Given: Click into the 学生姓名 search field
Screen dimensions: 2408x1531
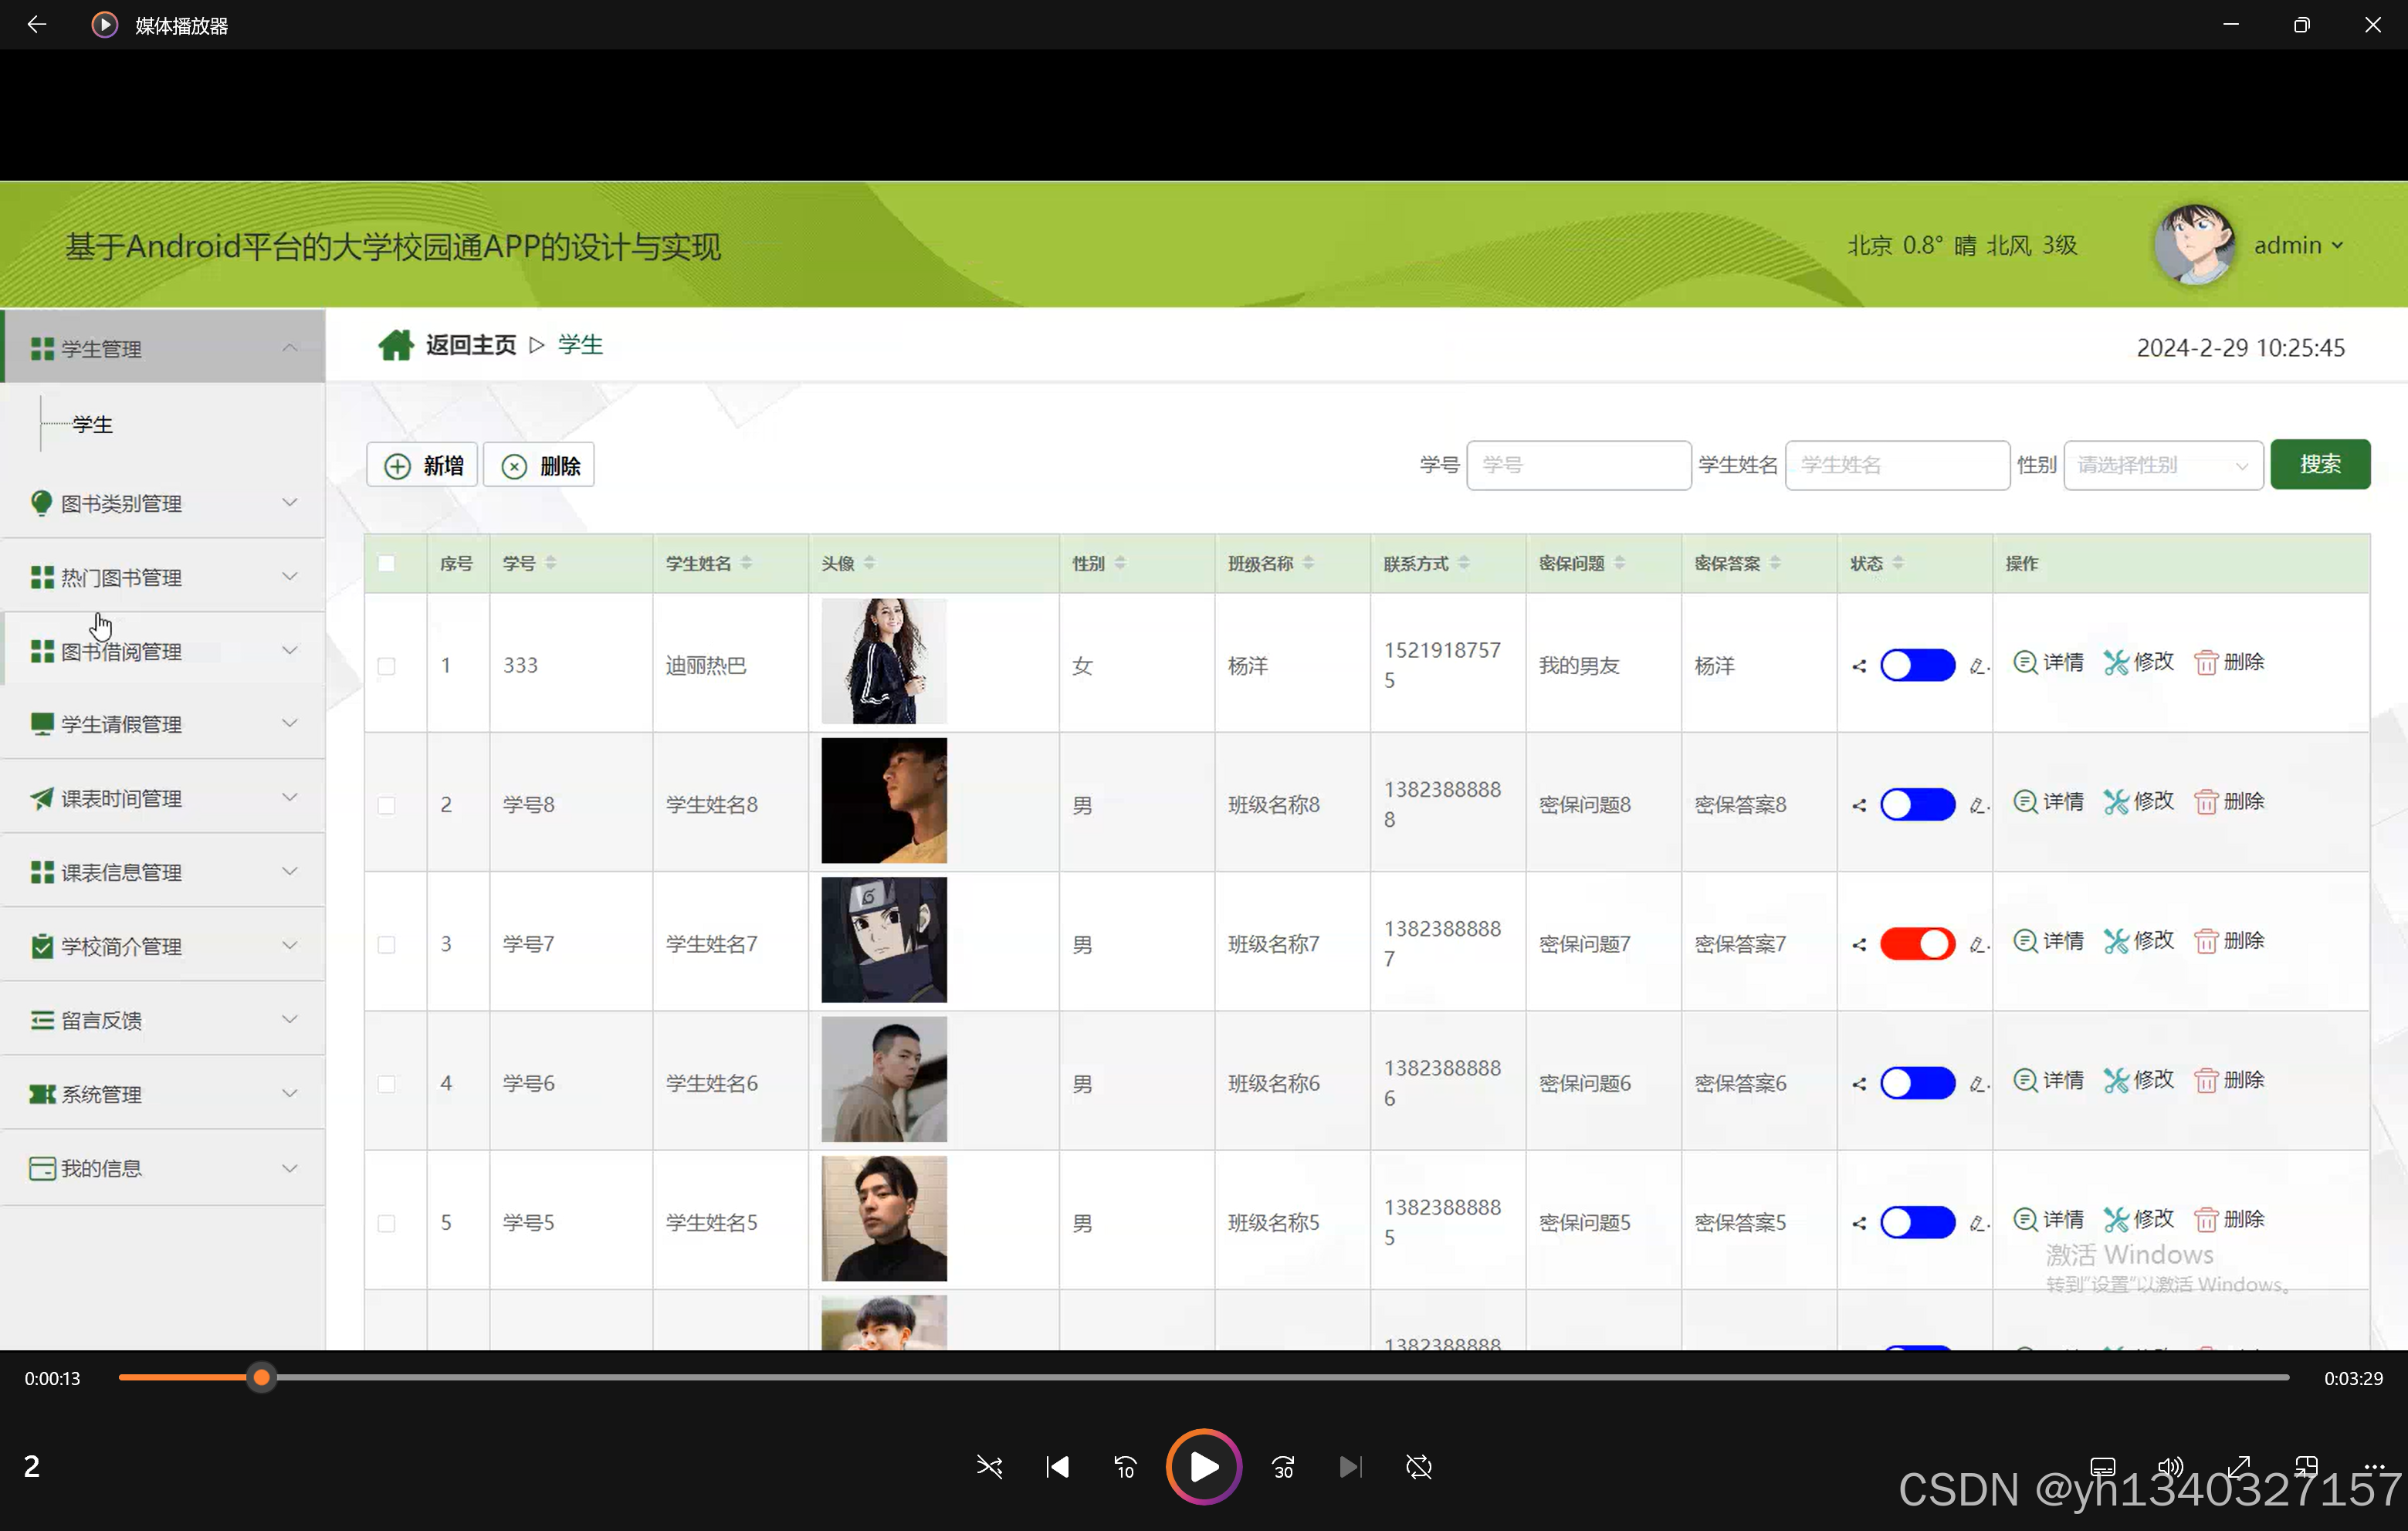Looking at the screenshot, I should 1897,465.
